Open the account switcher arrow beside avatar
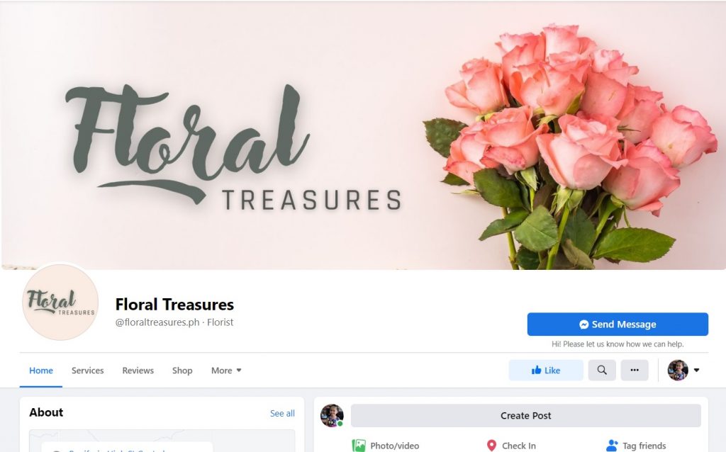 (696, 370)
